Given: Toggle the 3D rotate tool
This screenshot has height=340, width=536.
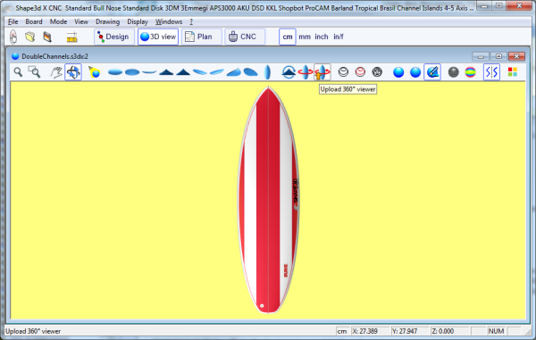Looking at the screenshot, I should click(73, 72).
